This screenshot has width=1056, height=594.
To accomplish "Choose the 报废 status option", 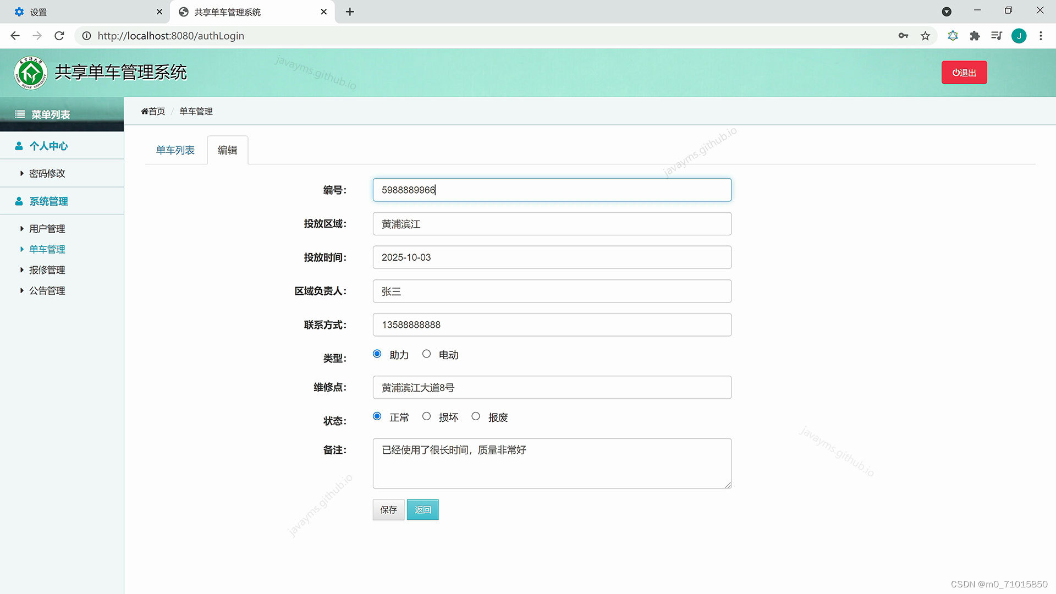I will coord(476,416).
